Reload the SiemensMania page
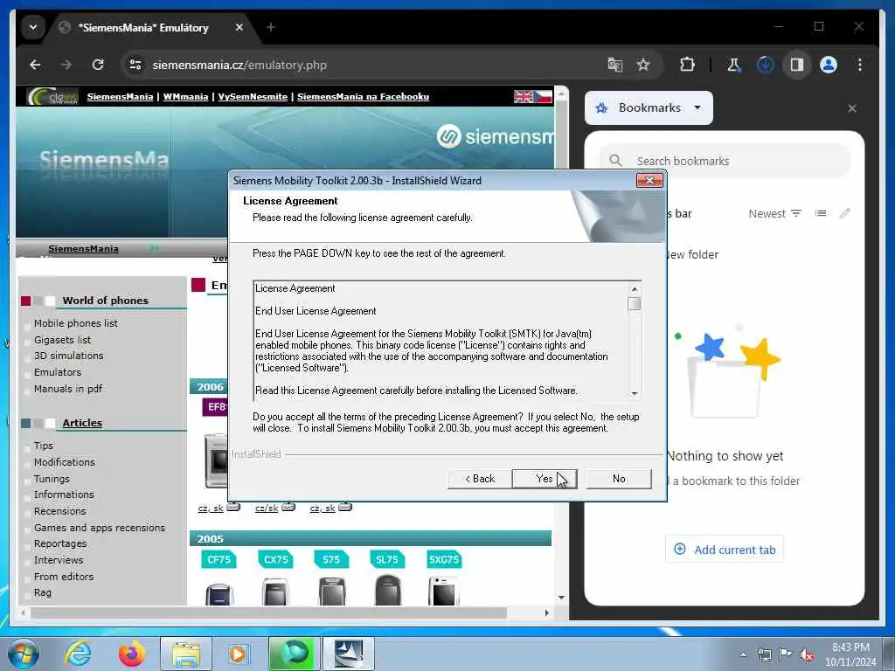The image size is (895, 671). (98, 65)
